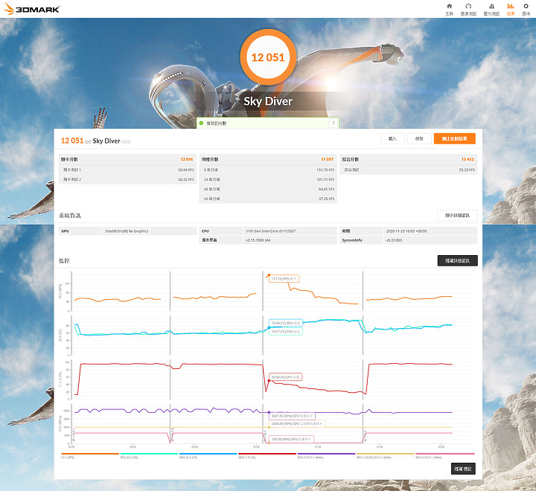Open the Options tab with gear icon
536x491 pixels.
pyautogui.click(x=526, y=9)
